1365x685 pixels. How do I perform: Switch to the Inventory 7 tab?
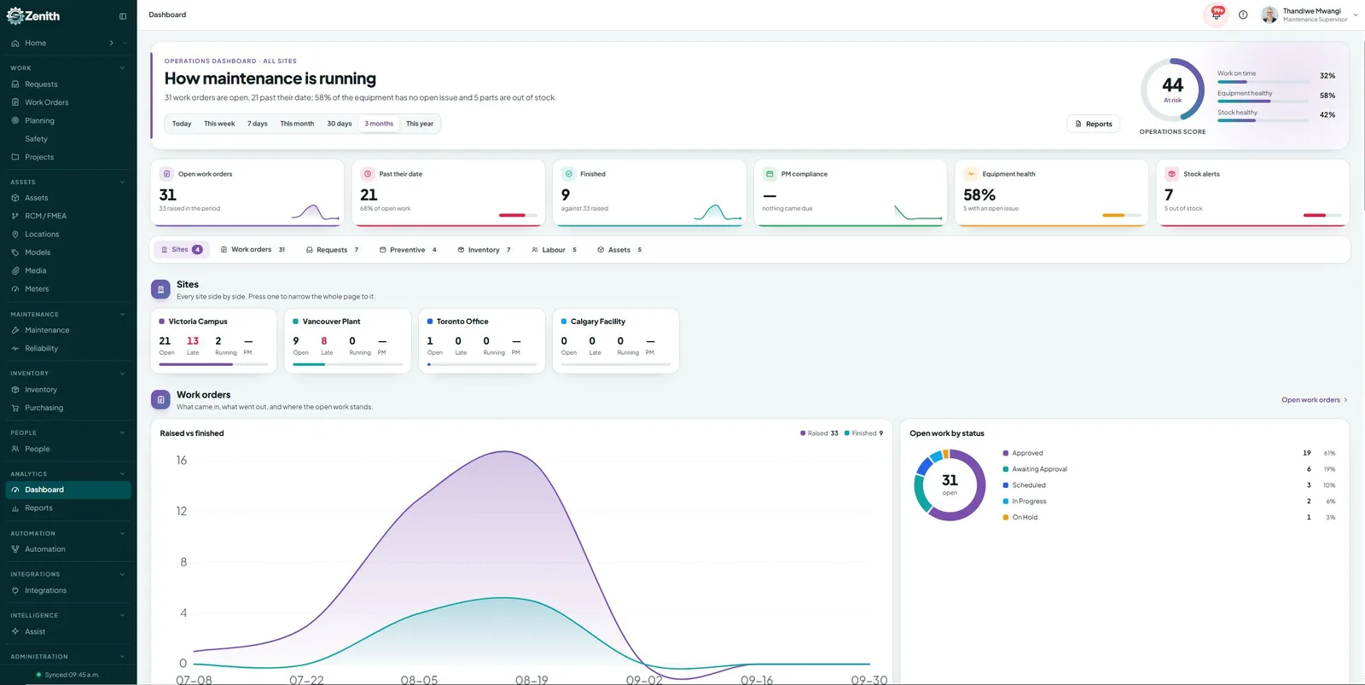click(x=484, y=250)
